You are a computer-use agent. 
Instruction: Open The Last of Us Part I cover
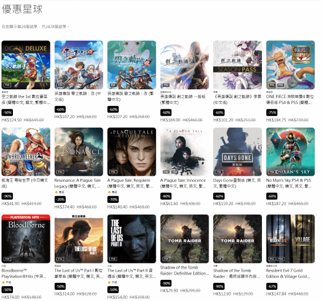click(x=79, y=239)
